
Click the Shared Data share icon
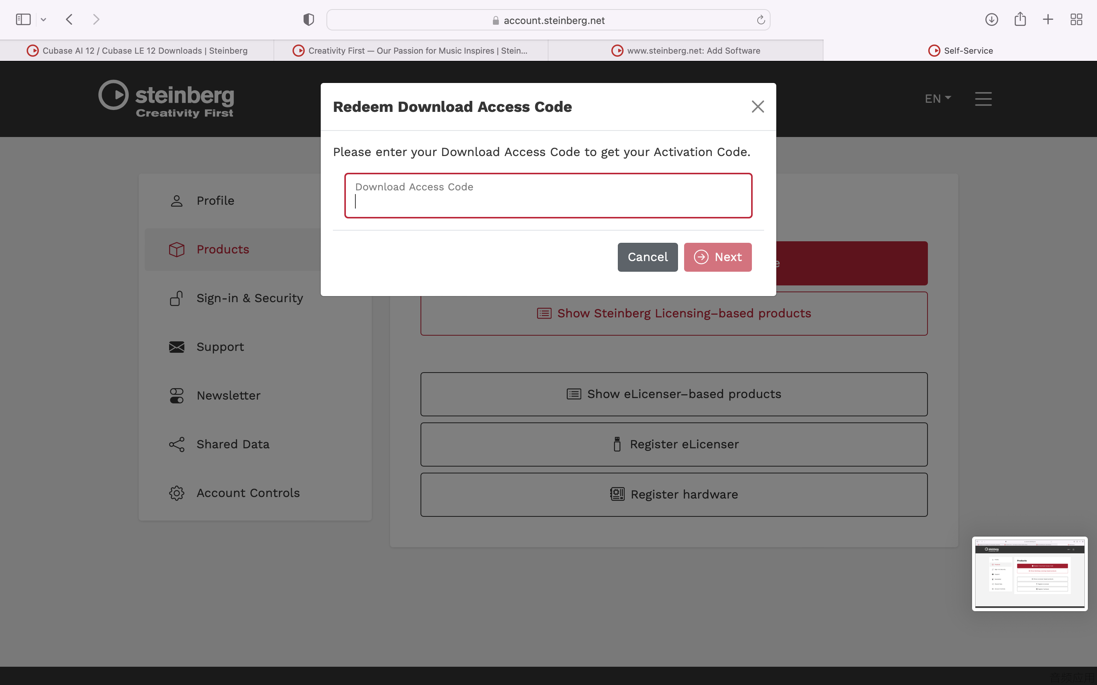(x=176, y=444)
